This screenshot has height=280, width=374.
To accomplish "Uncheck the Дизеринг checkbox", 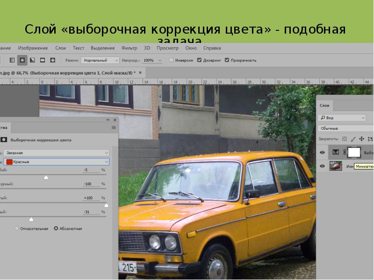I will pos(200,60).
